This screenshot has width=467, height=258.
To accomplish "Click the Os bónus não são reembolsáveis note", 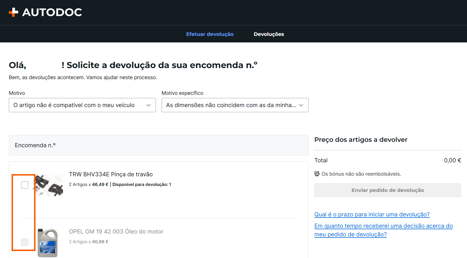I will coord(361,174).
